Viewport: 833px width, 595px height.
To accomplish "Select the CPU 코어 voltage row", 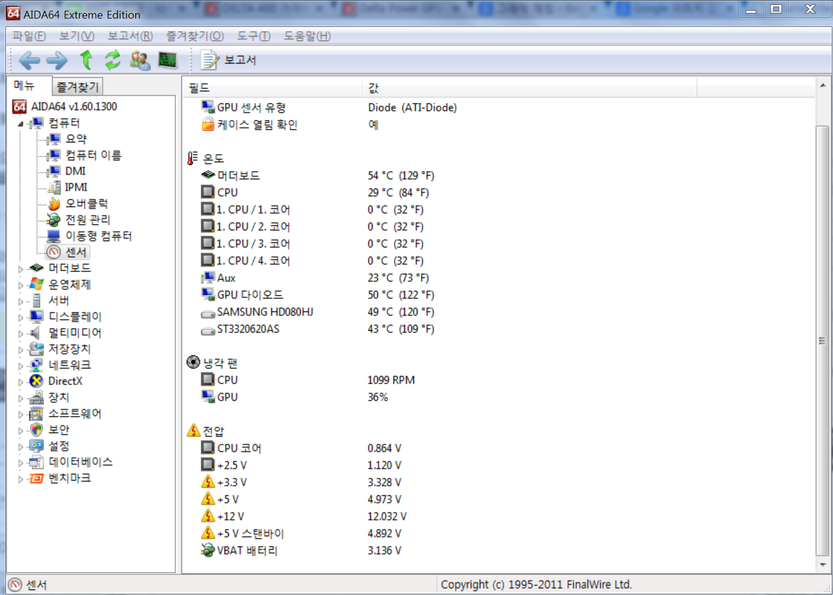I will pos(498,448).
